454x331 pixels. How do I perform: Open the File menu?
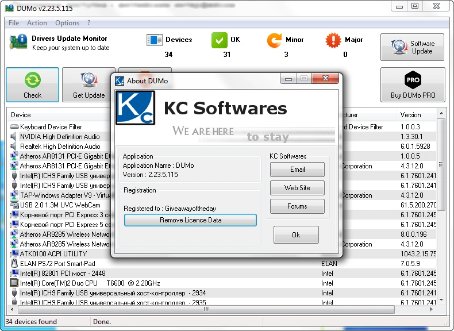(14, 23)
